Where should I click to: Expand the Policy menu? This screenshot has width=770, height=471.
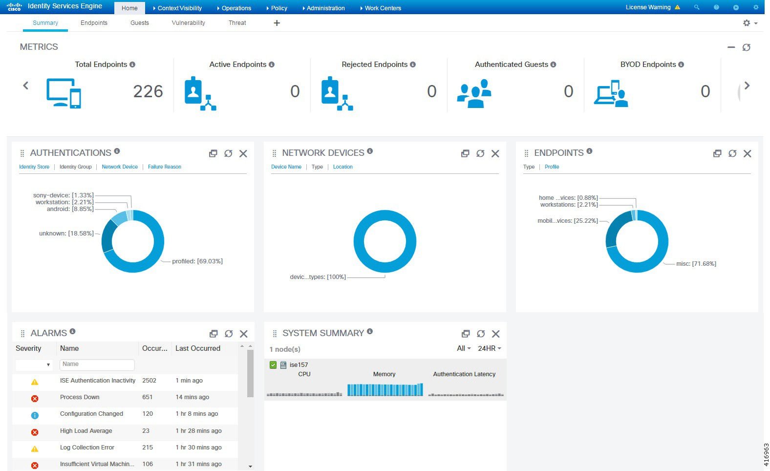[277, 8]
